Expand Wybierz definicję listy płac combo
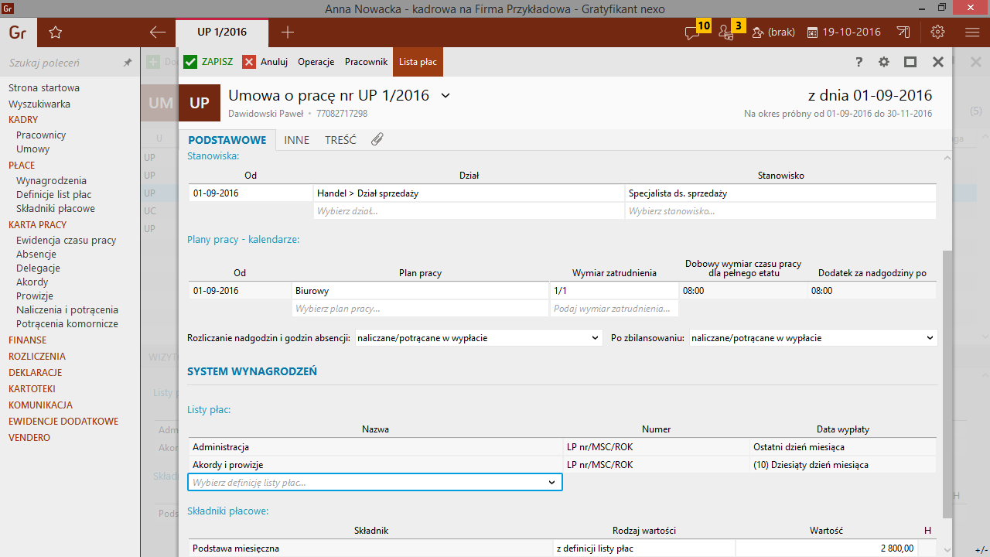 551,483
